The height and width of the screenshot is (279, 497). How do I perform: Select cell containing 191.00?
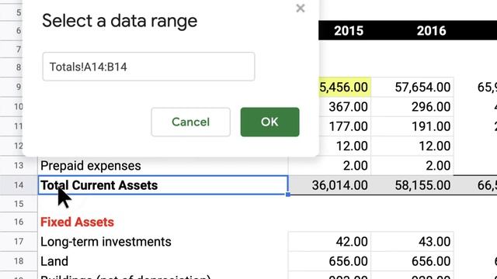(412, 126)
